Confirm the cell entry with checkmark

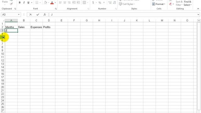(38, 15)
